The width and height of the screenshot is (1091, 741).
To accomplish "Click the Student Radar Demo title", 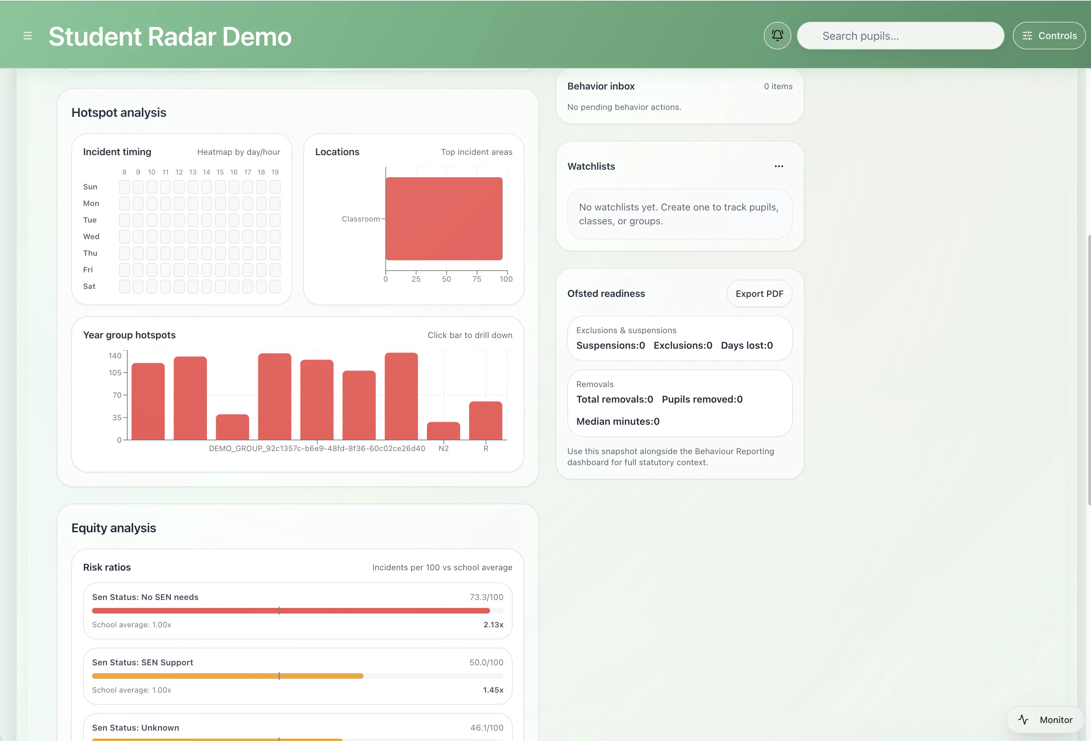I will tap(170, 37).
